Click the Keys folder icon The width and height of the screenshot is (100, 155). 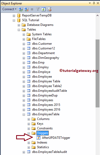click(x=34, y=124)
